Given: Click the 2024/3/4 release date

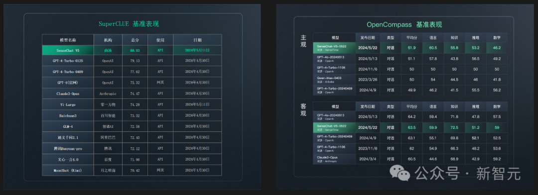Looking at the screenshot, I should coord(368,159).
